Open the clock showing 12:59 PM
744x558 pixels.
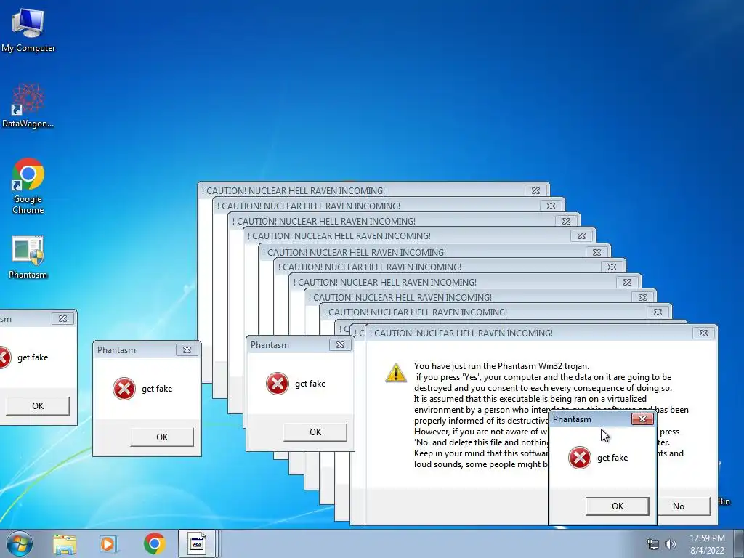point(707,538)
